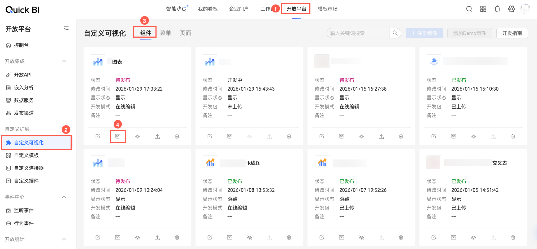This screenshot has height=249, width=537.
Task: Delete the card modified 2026/01/09 10:24:04
Action: (177, 237)
